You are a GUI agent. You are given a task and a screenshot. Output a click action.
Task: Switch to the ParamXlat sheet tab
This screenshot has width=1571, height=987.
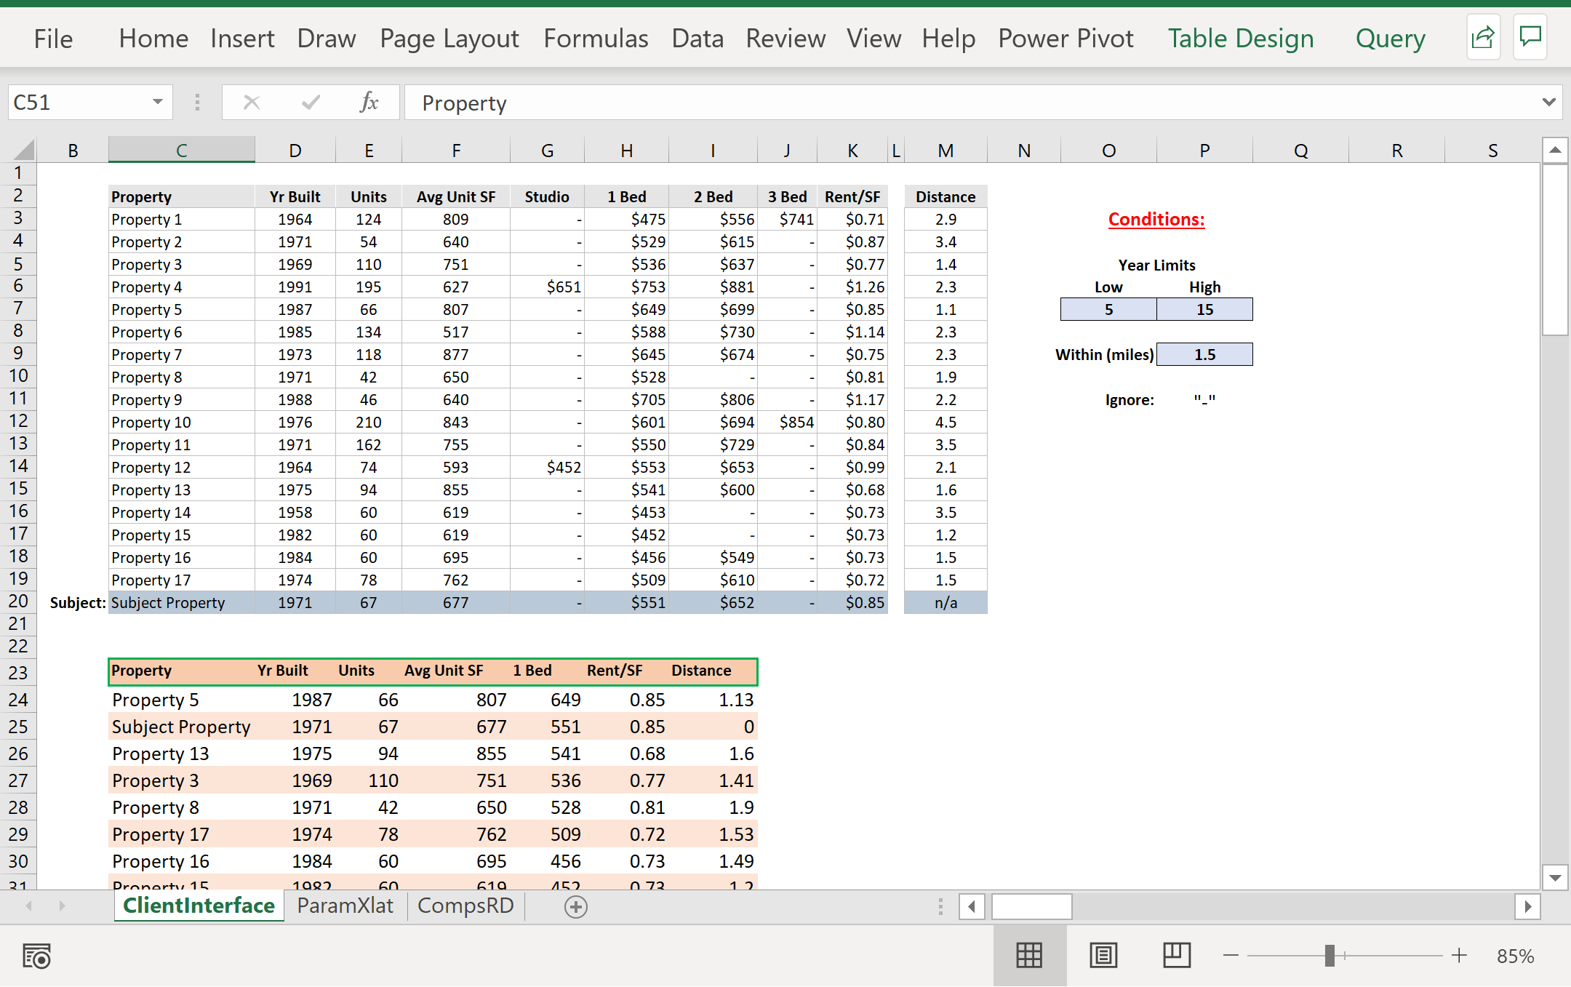(345, 906)
